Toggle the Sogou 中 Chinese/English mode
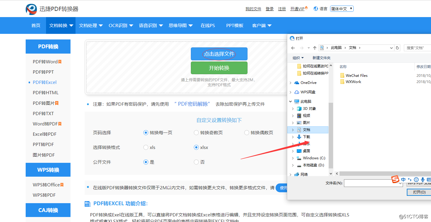 403,180
